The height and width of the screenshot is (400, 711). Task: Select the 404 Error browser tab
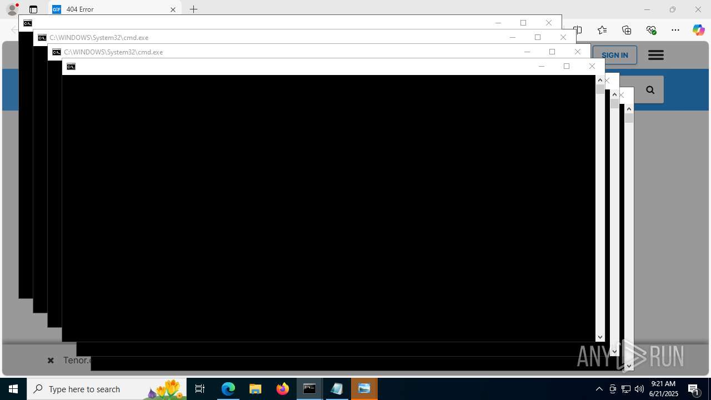(x=114, y=9)
